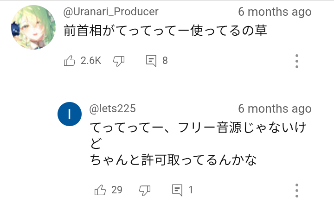Dislike the @lets225 reply

145,190
